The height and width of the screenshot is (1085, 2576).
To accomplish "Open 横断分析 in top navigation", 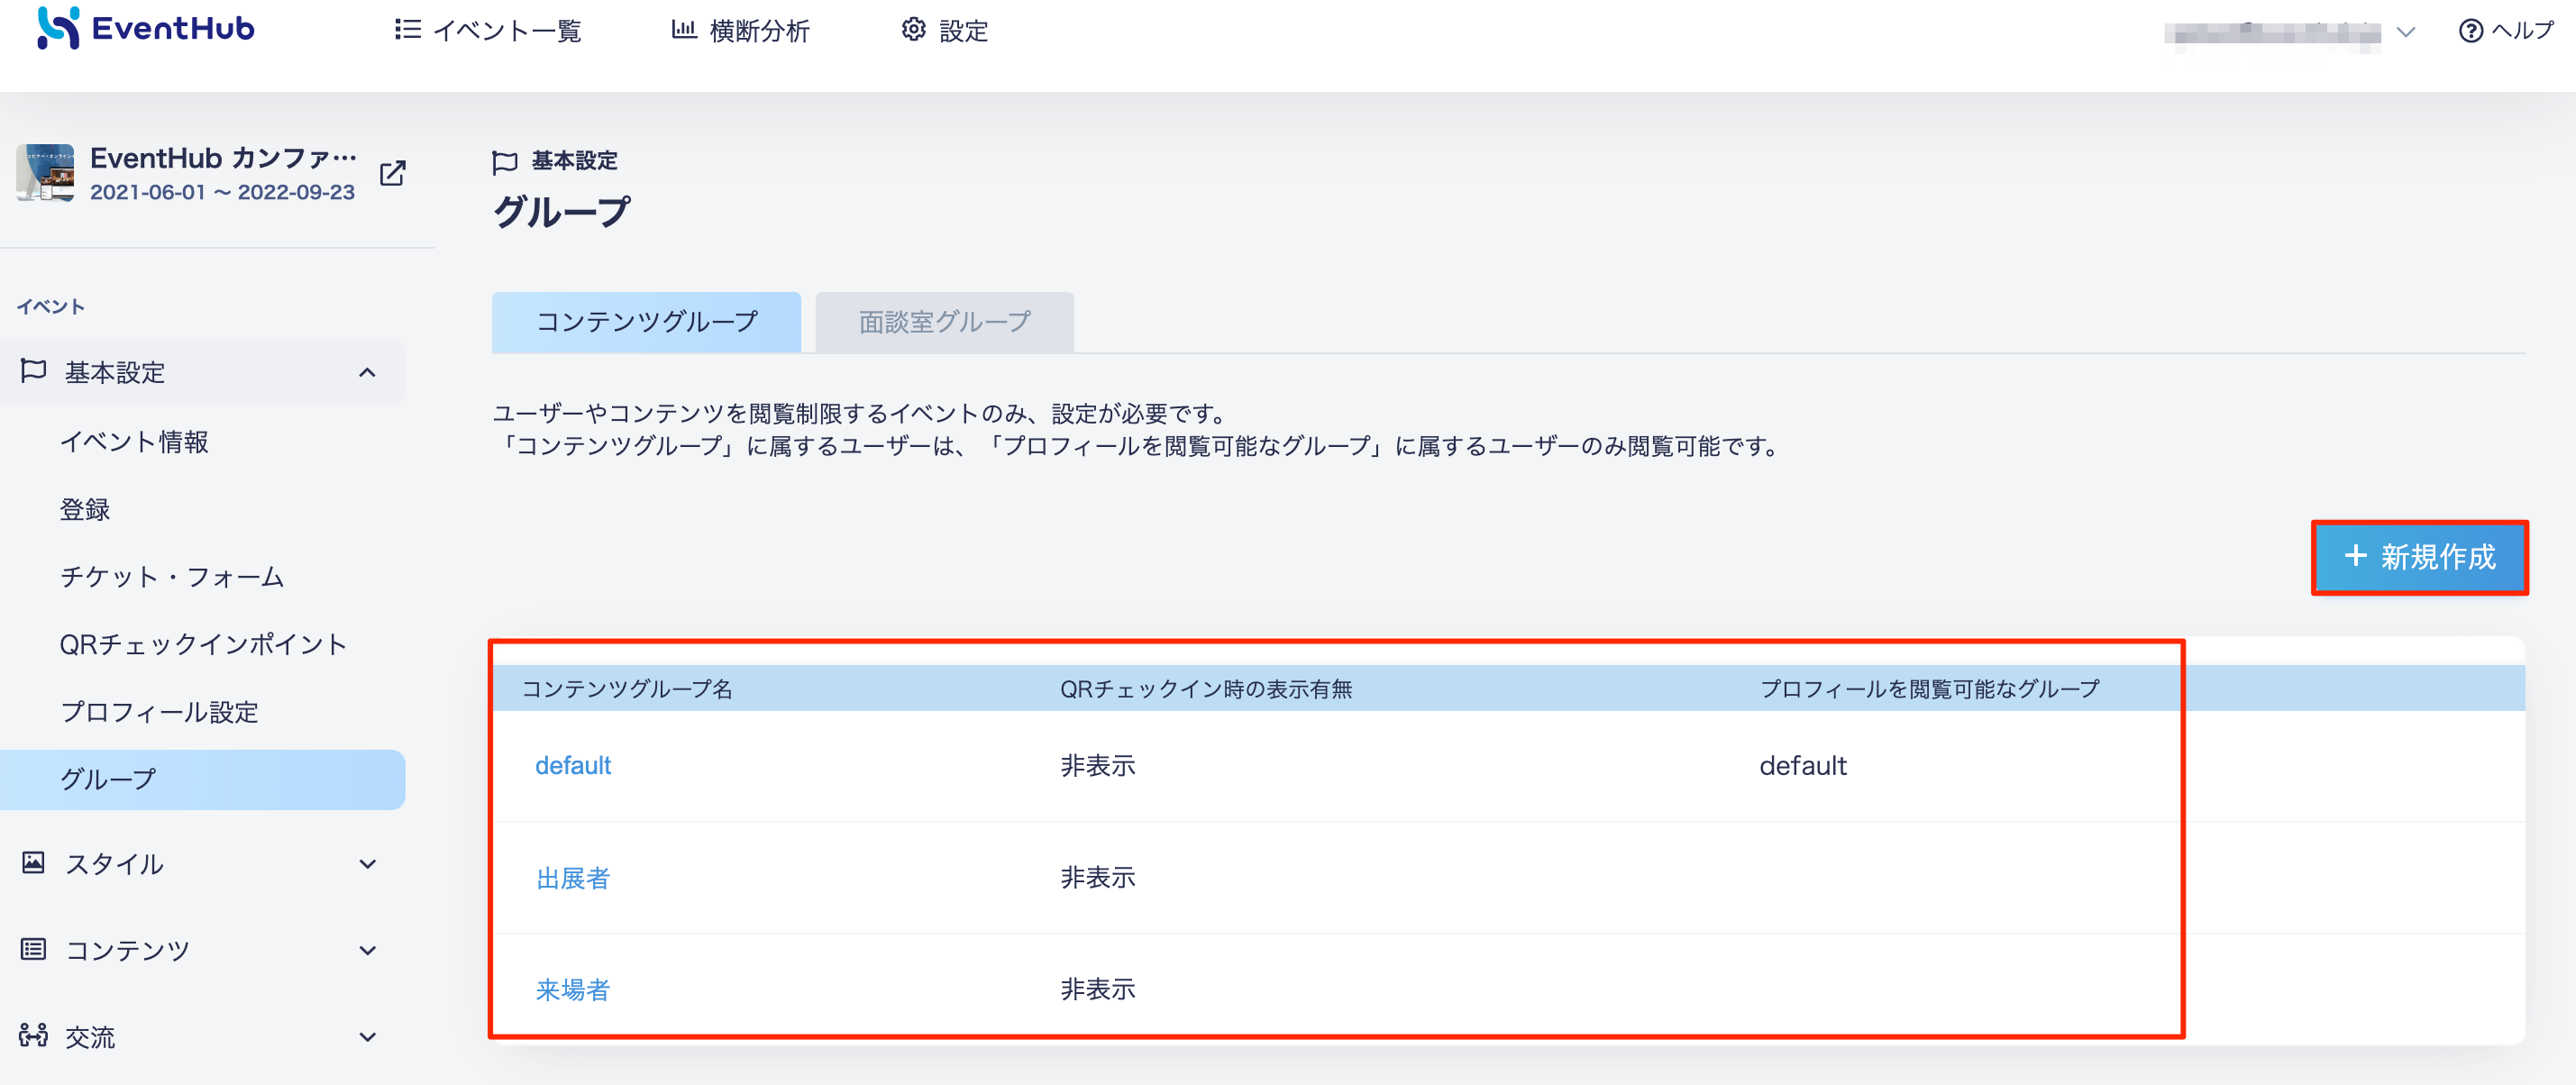I will [740, 30].
